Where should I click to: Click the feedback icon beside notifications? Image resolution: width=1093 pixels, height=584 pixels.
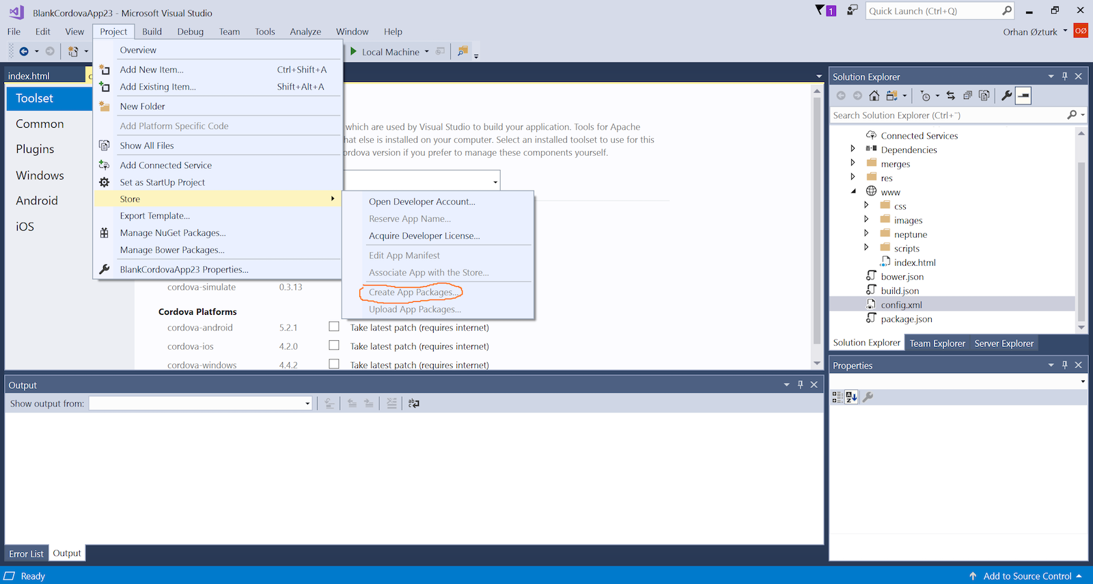(852, 10)
